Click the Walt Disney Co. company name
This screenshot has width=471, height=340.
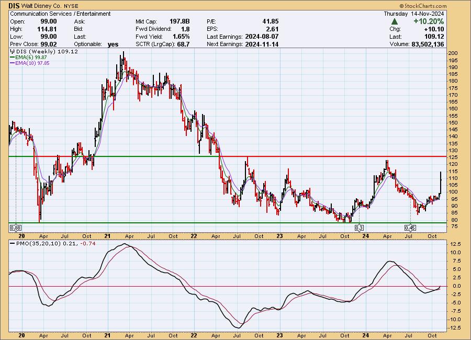click(x=42, y=6)
